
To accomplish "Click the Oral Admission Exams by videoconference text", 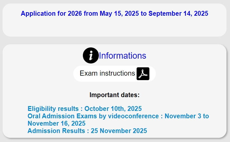I will pos(93,116).
